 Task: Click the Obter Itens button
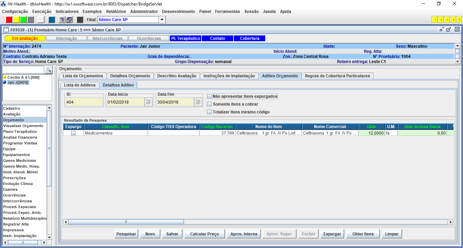pos(363,234)
